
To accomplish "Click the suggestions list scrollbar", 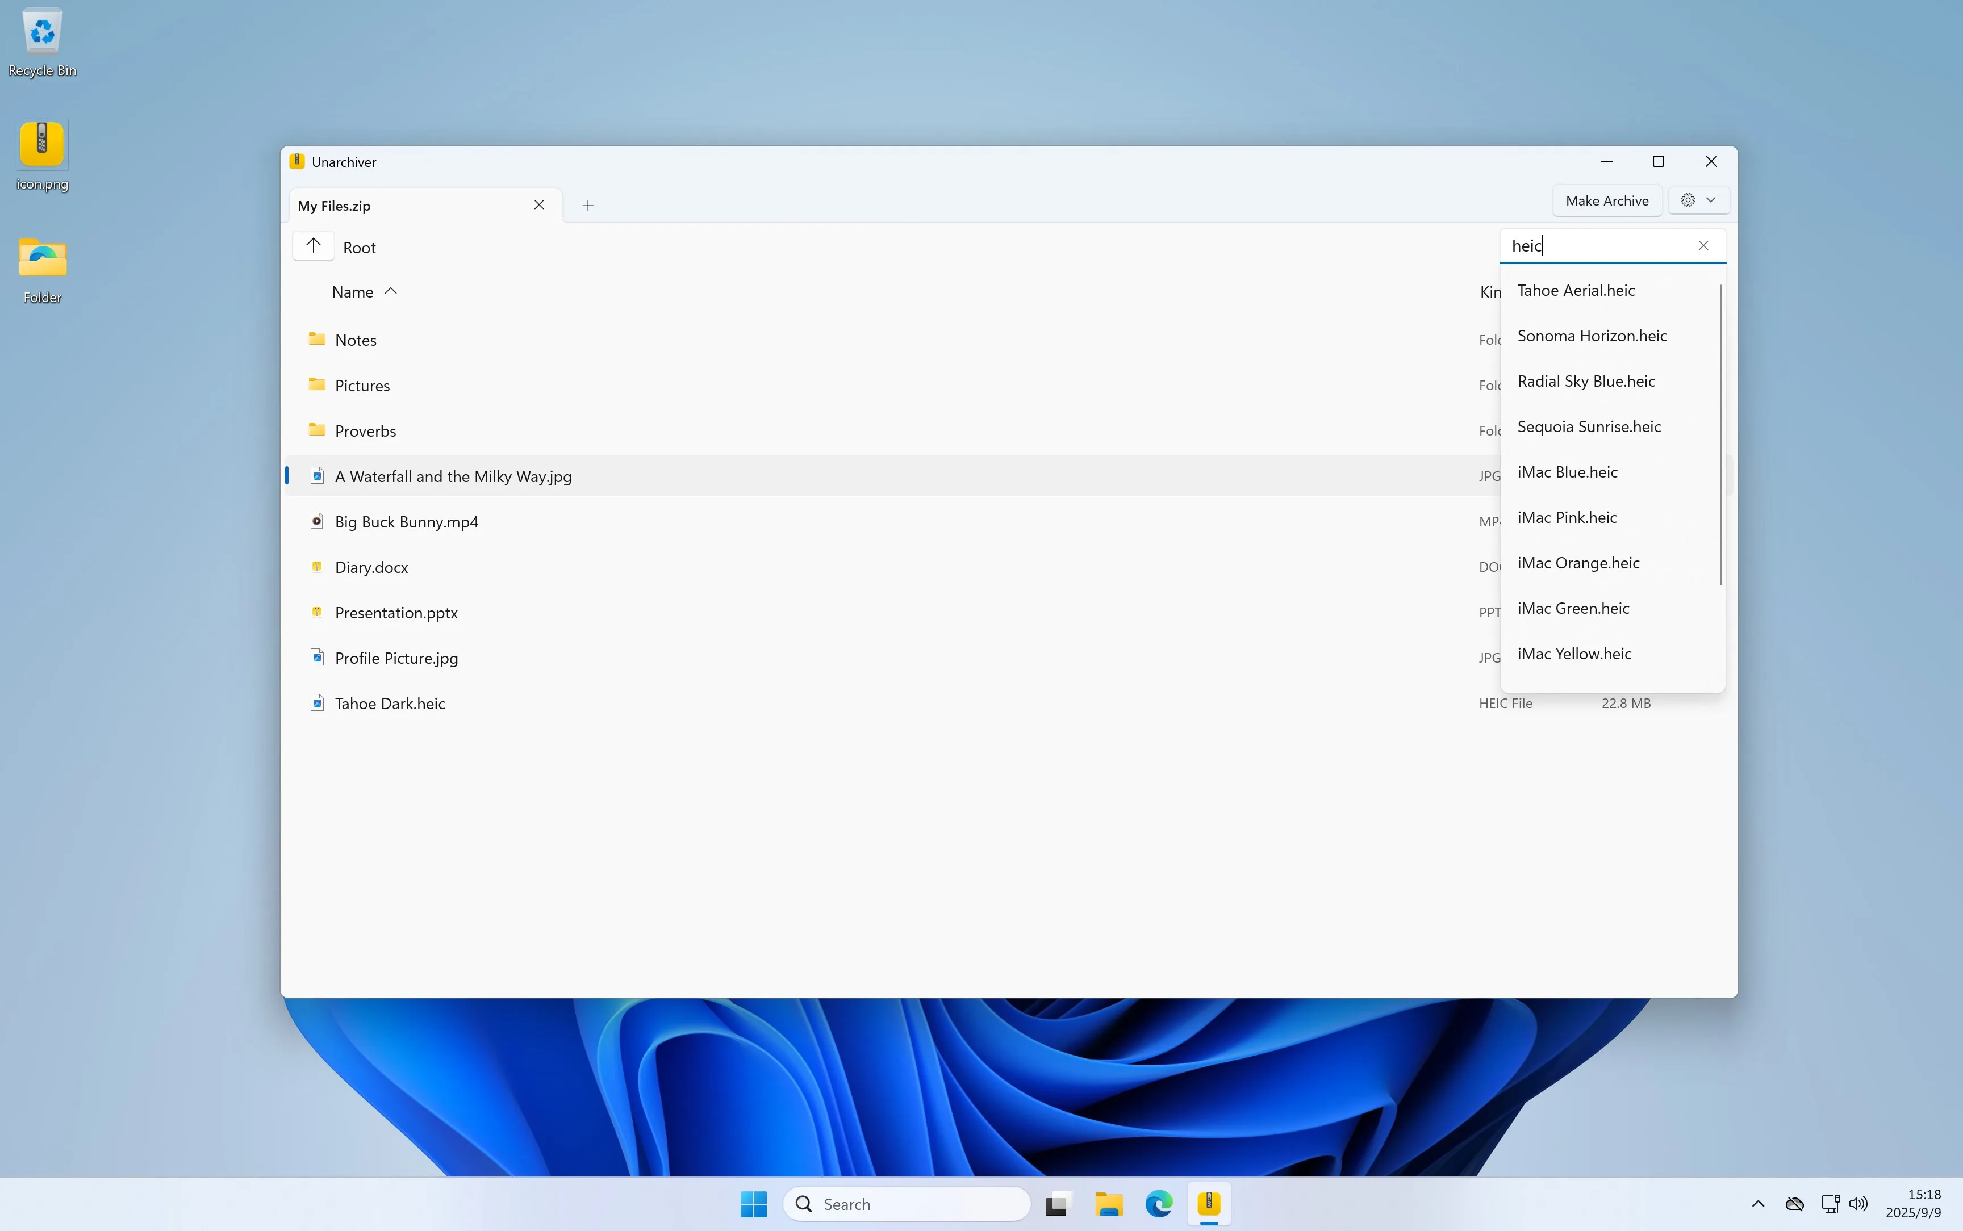I will (x=1720, y=435).
